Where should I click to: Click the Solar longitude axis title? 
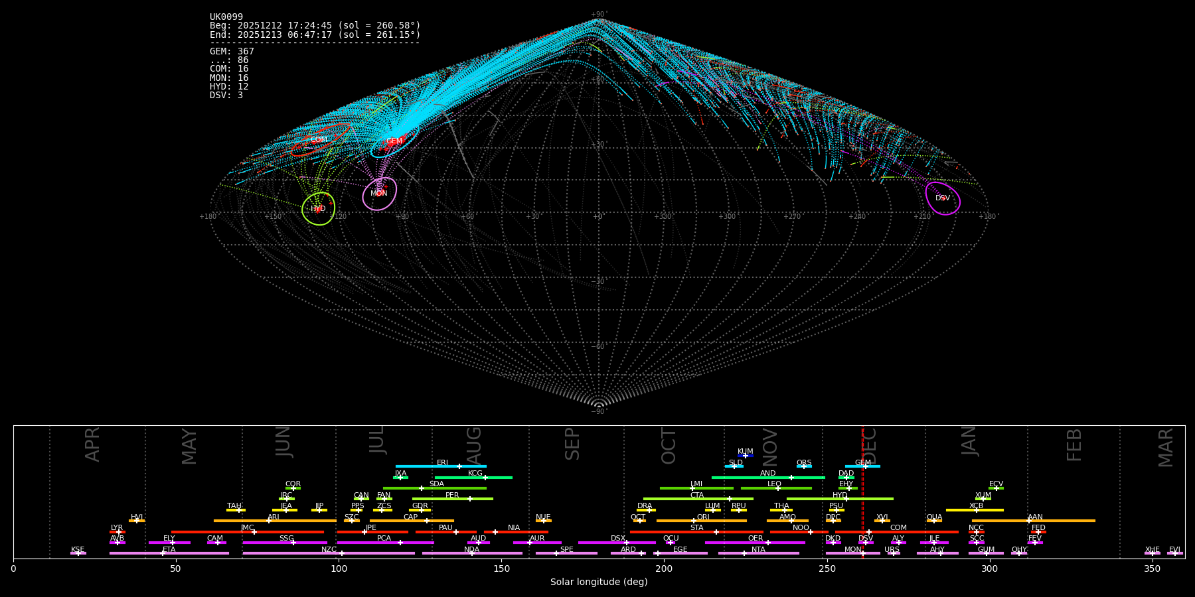tap(598, 582)
